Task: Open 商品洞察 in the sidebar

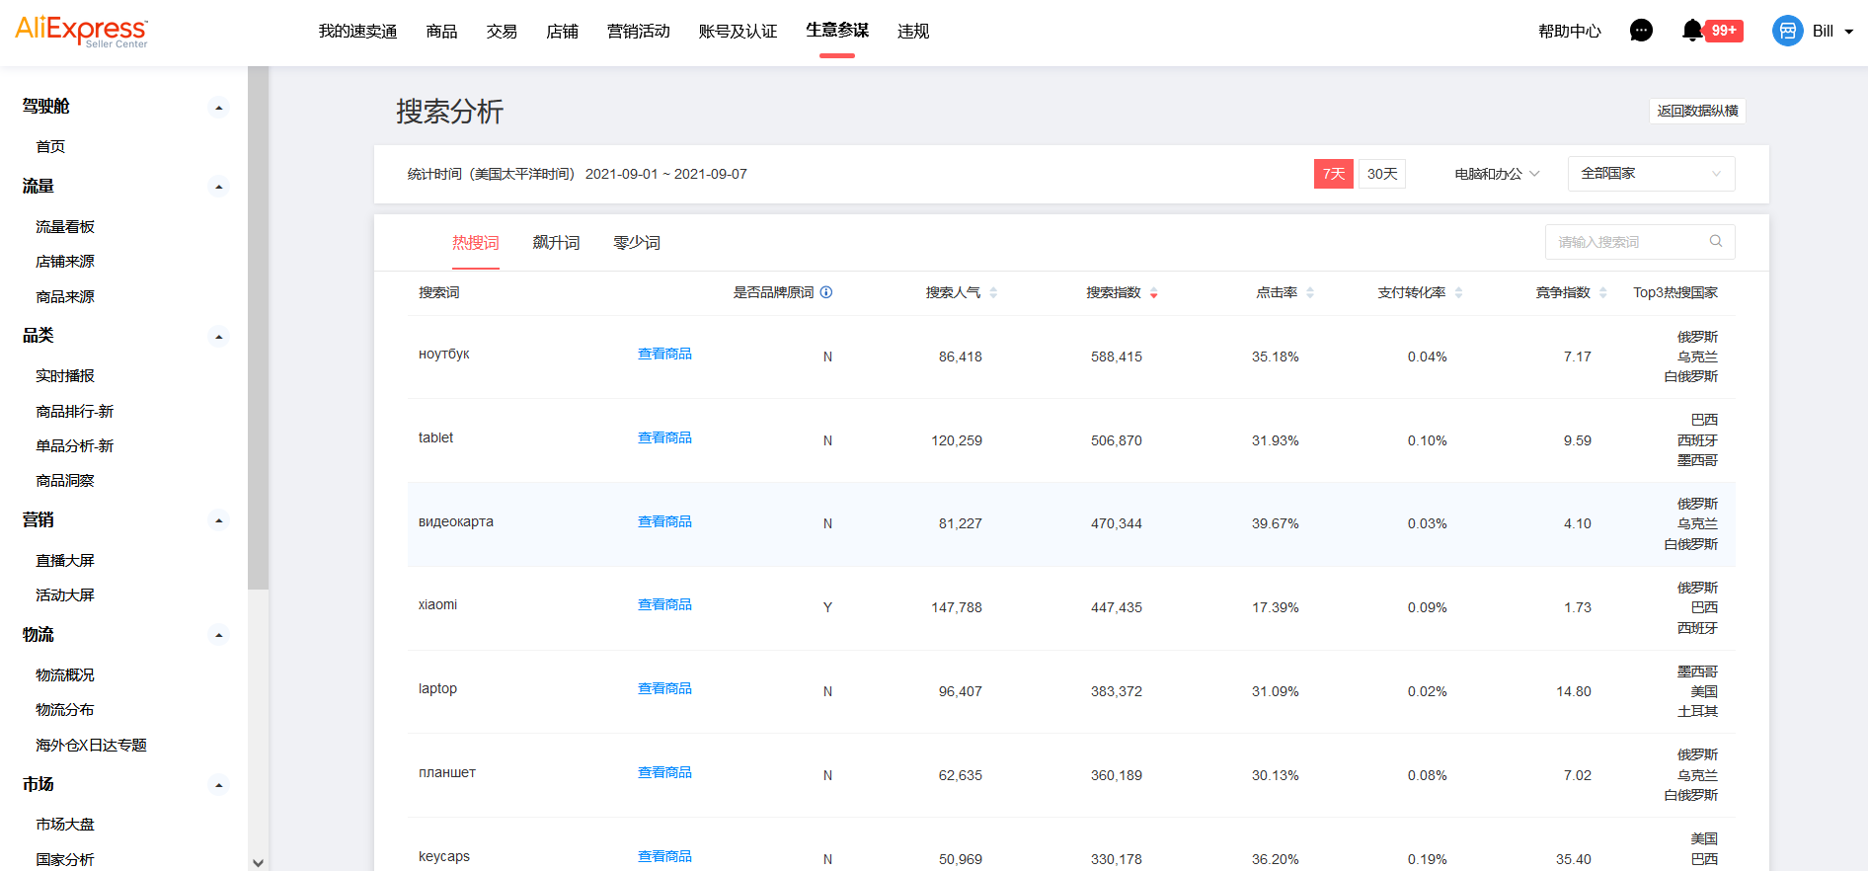Action: (65, 481)
